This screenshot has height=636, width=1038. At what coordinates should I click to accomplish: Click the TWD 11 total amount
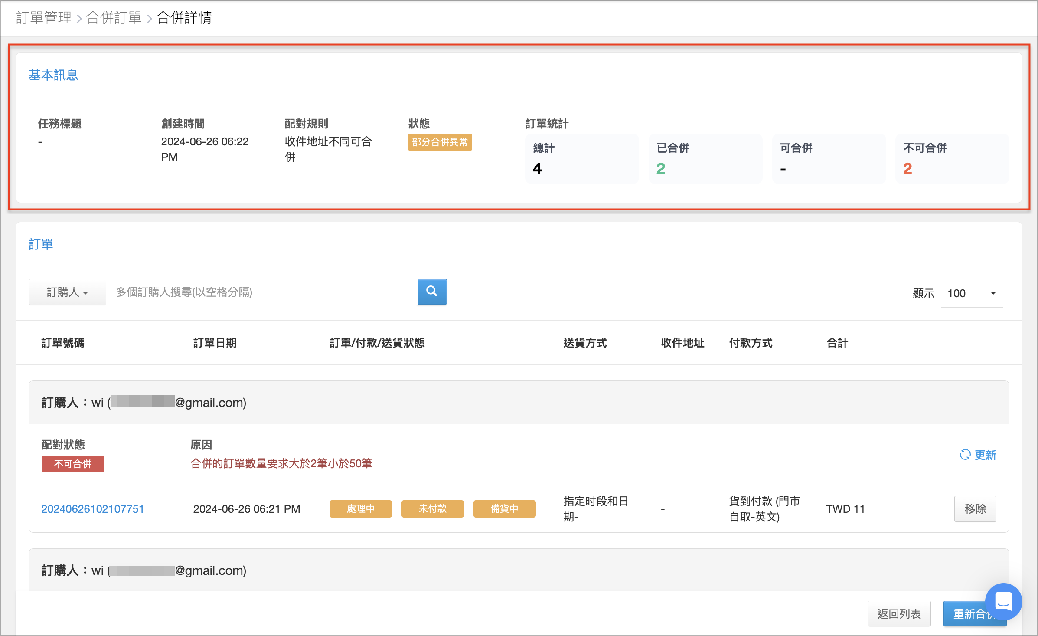pyautogui.click(x=845, y=509)
